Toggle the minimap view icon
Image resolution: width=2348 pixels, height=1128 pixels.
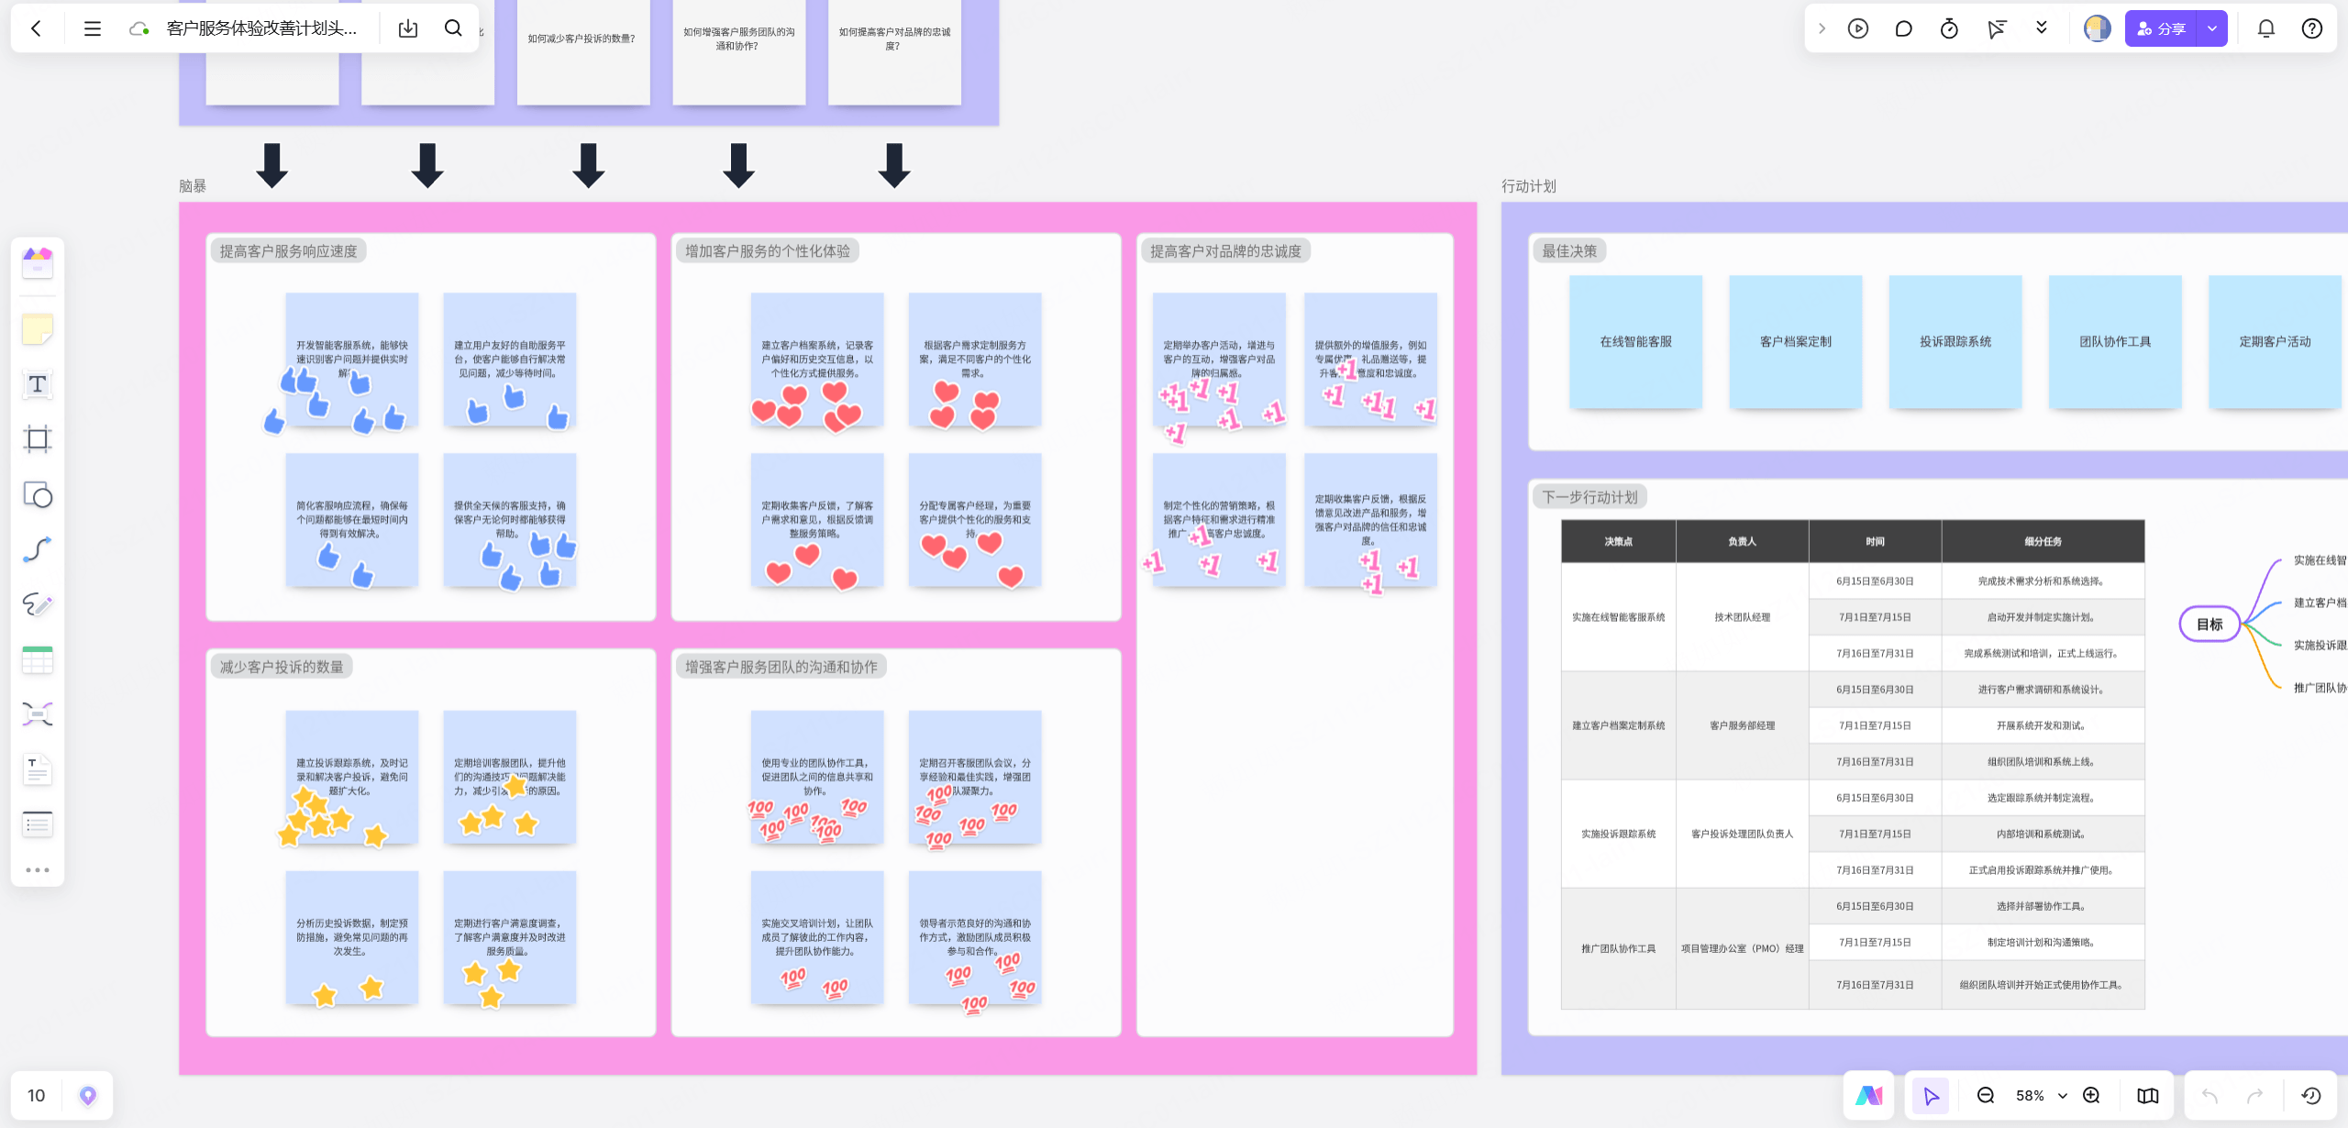tap(2148, 1095)
